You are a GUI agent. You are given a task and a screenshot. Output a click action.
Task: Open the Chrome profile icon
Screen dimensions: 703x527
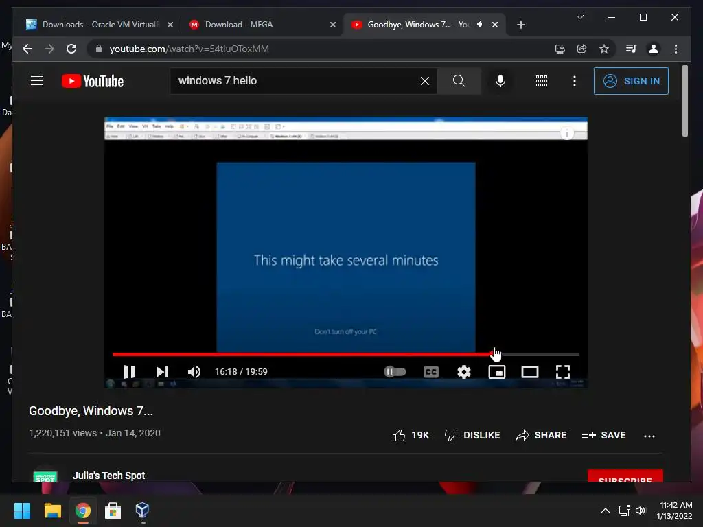(x=654, y=49)
